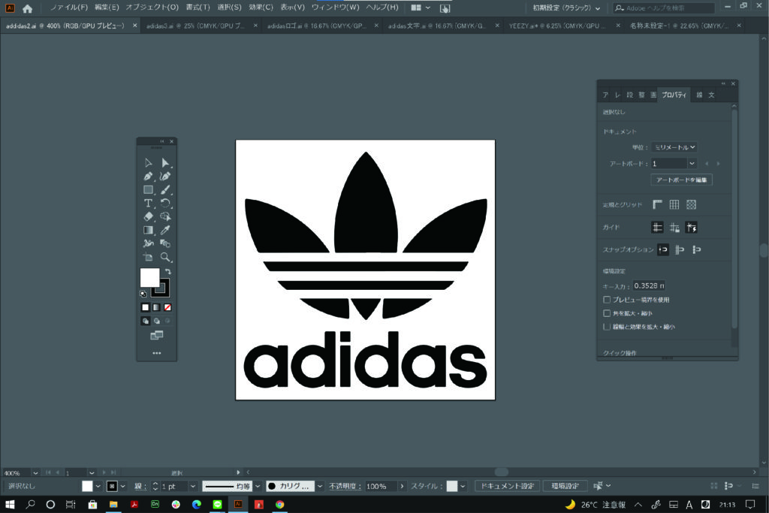Choose the Type tool

(x=148, y=203)
